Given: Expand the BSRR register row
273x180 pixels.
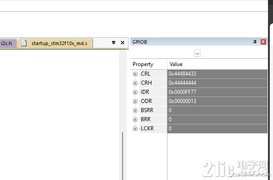Looking at the screenshot, I should pos(135,110).
